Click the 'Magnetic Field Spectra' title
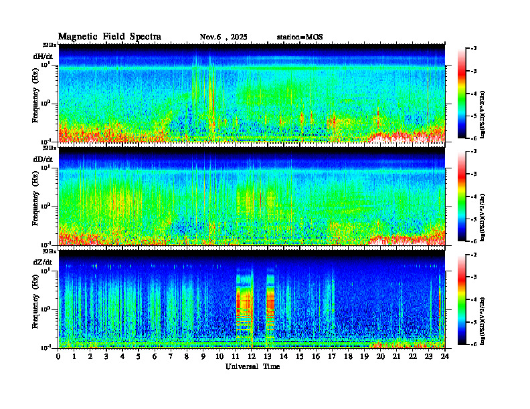This screenshot has width=530, height=409. 110,37
